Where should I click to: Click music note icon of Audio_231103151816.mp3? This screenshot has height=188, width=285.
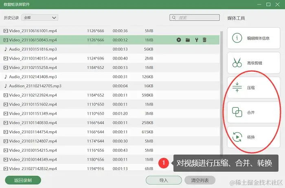(6, 49)
